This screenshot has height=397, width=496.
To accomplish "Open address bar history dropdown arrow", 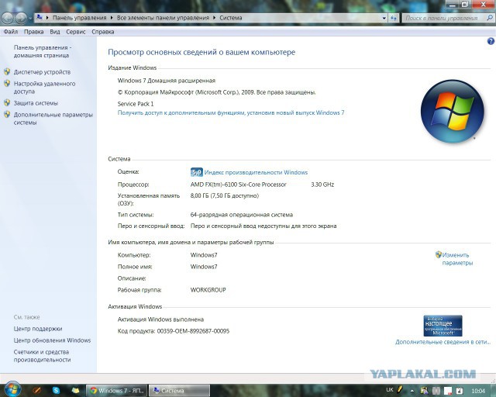I will (384, 19).
